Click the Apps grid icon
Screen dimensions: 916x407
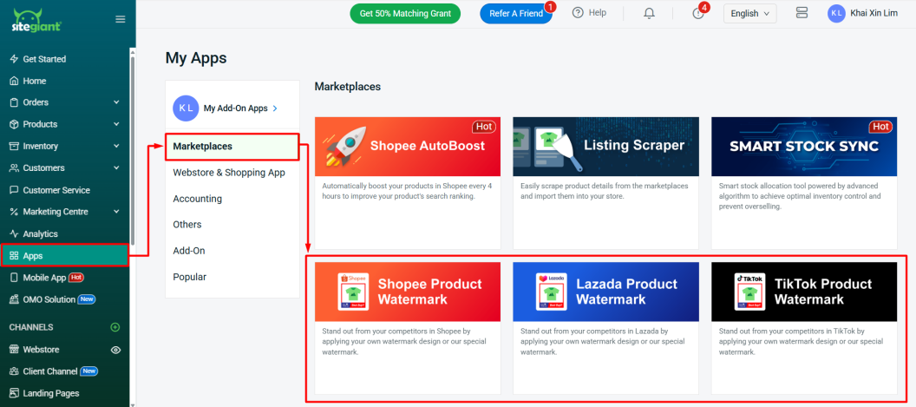[x=15, y=255]
